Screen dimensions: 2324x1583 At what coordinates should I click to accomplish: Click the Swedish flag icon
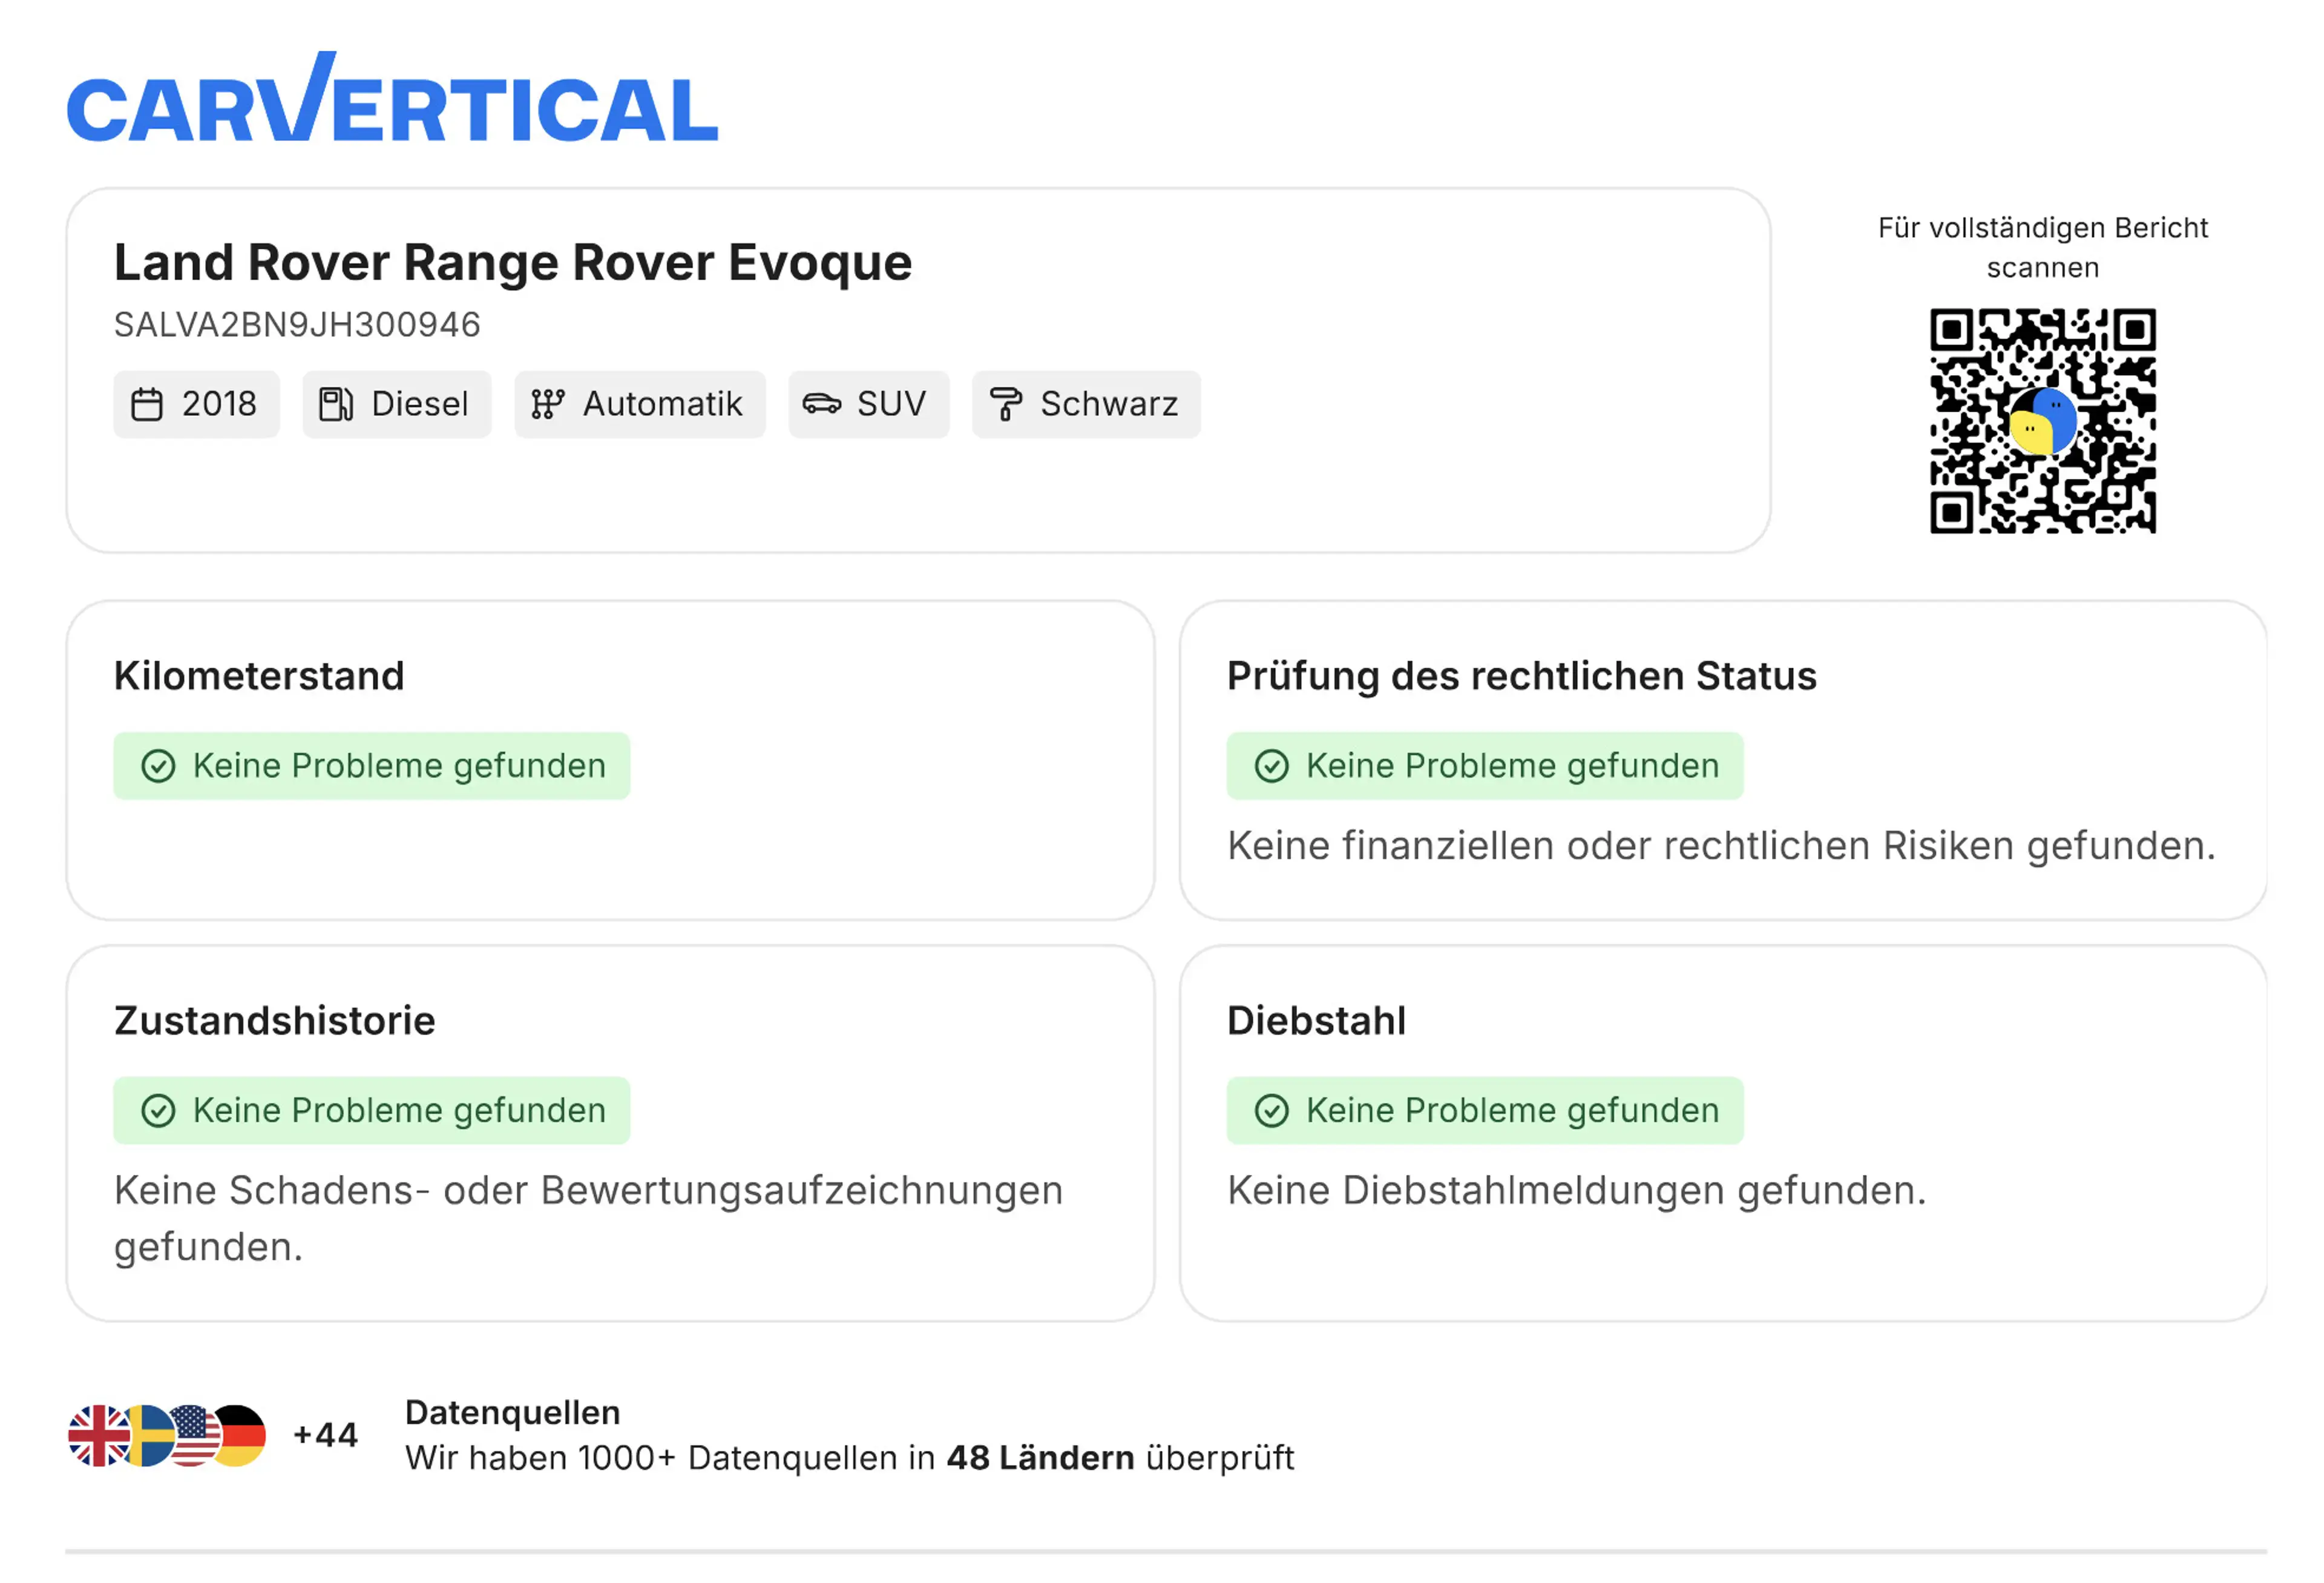coord(150,1436)
